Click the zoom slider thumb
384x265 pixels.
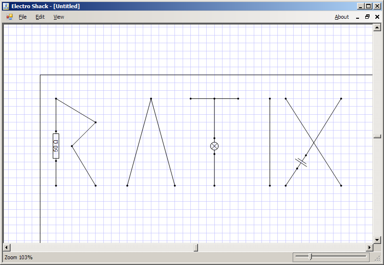coord(310,257)
